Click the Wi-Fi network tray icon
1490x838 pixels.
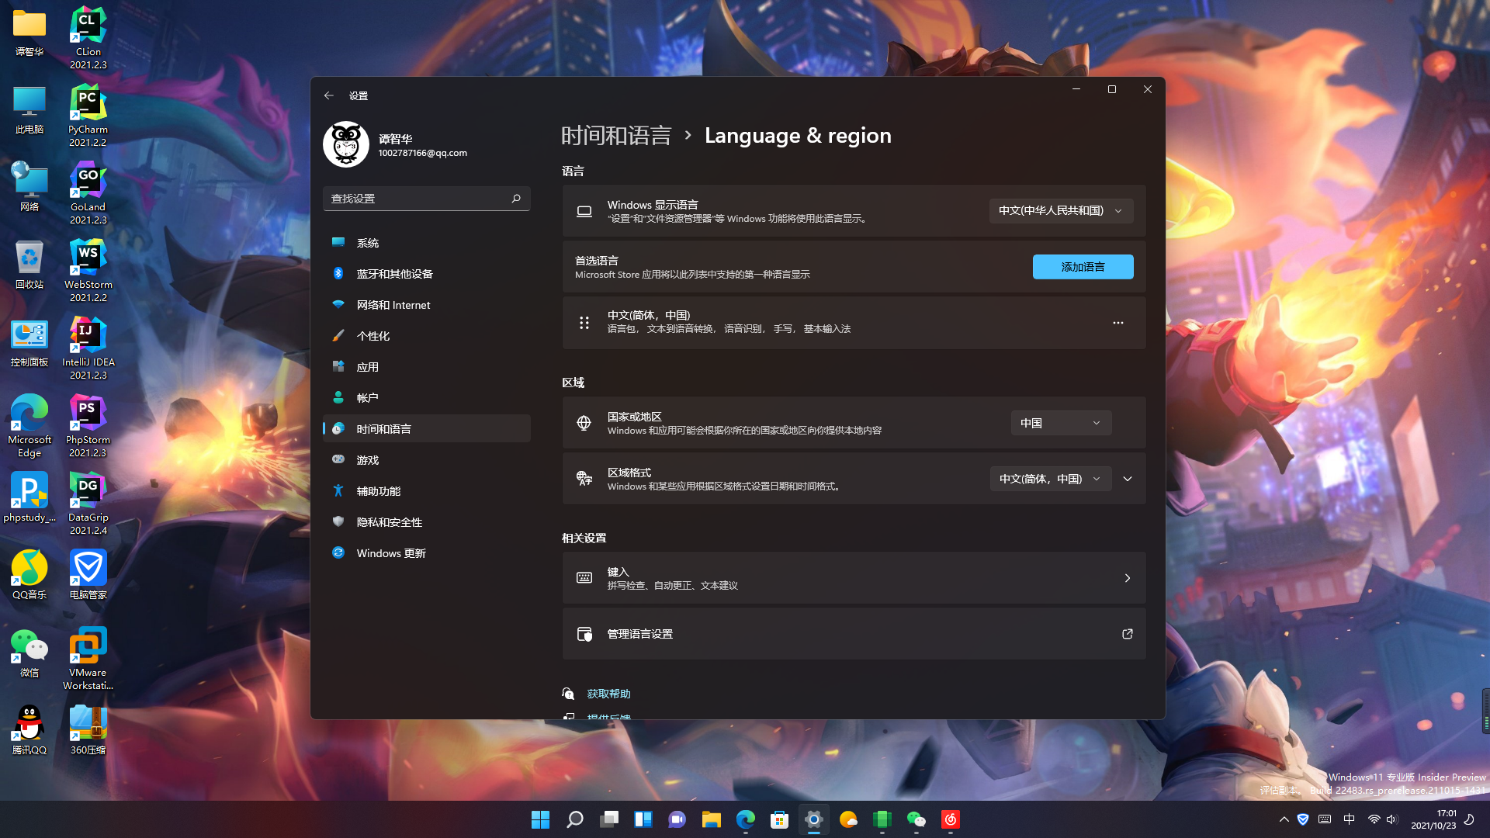point(1374,819)
